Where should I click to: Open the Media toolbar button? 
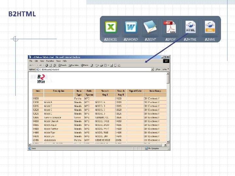click(85, 65)
